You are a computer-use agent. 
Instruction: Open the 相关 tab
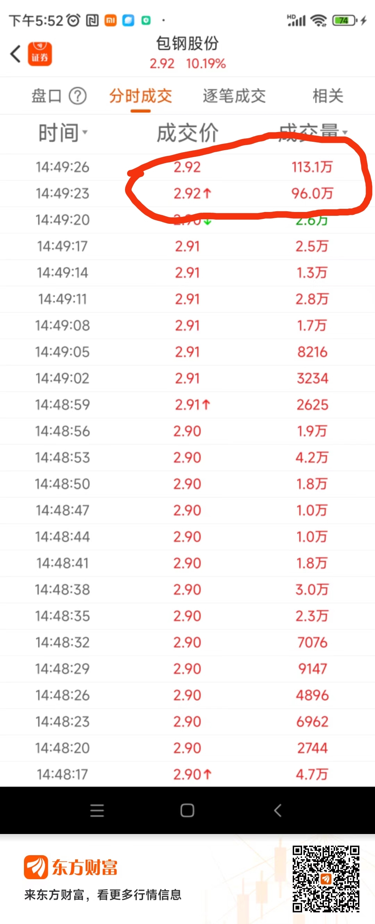point(328,96)
